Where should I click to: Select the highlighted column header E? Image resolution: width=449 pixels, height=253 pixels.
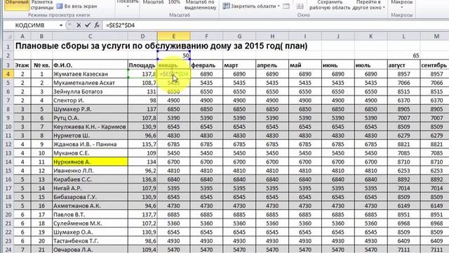pyautogui.click(x=173, y=36)
